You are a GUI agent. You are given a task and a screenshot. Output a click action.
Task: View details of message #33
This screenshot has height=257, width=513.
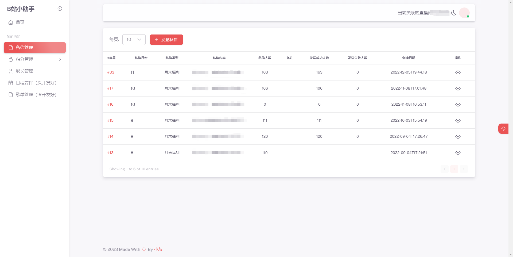click(x=458, y=72)
